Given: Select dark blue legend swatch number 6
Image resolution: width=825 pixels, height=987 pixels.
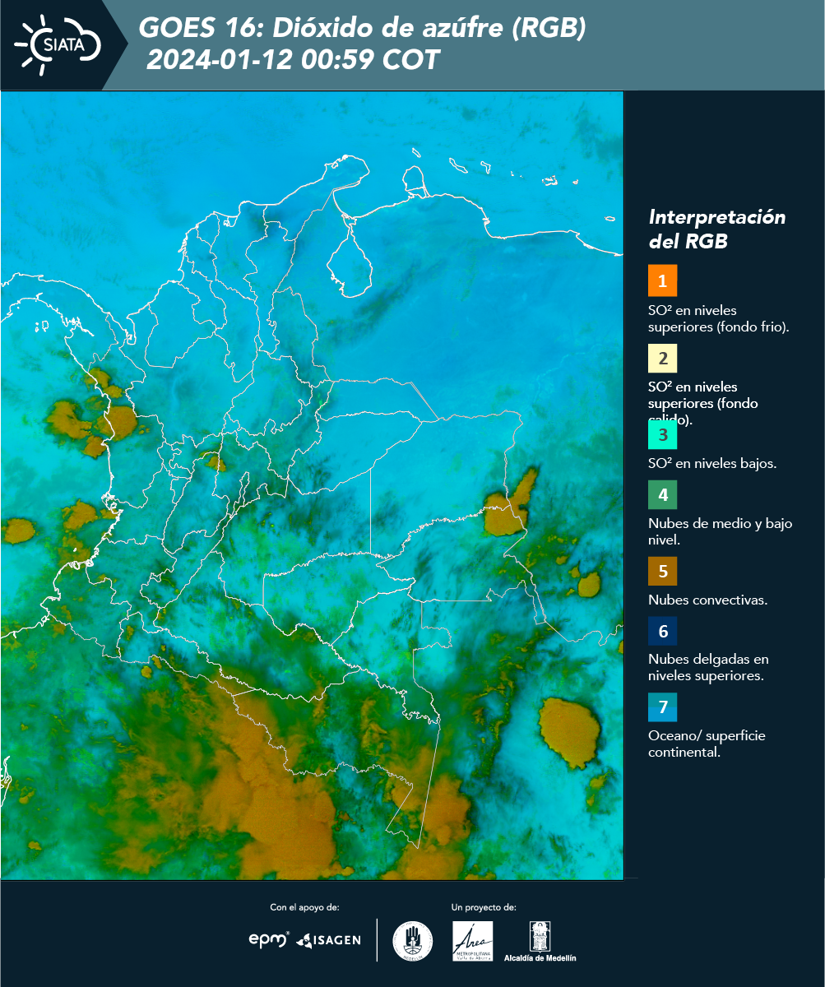Looking at the screenshot, I should click(662, 632).
